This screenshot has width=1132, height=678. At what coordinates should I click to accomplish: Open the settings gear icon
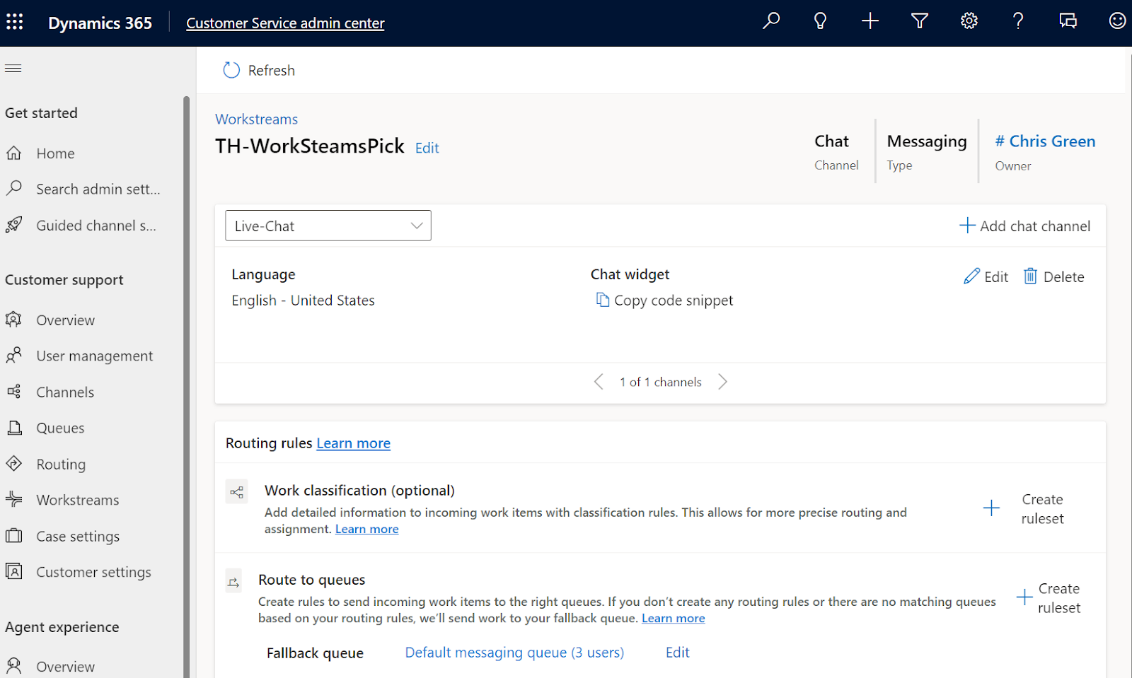click(x=969, y=21)
